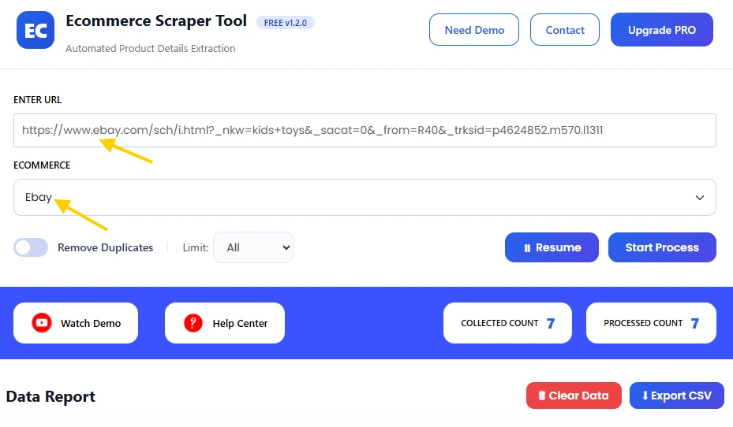Viewport: 733px width, 427px height.
Task: Click the red YouTube icon beside Watch Demo
Action: coord(42,323)
